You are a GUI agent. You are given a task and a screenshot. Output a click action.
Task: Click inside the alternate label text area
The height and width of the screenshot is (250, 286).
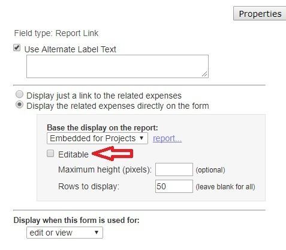(118, 66)
